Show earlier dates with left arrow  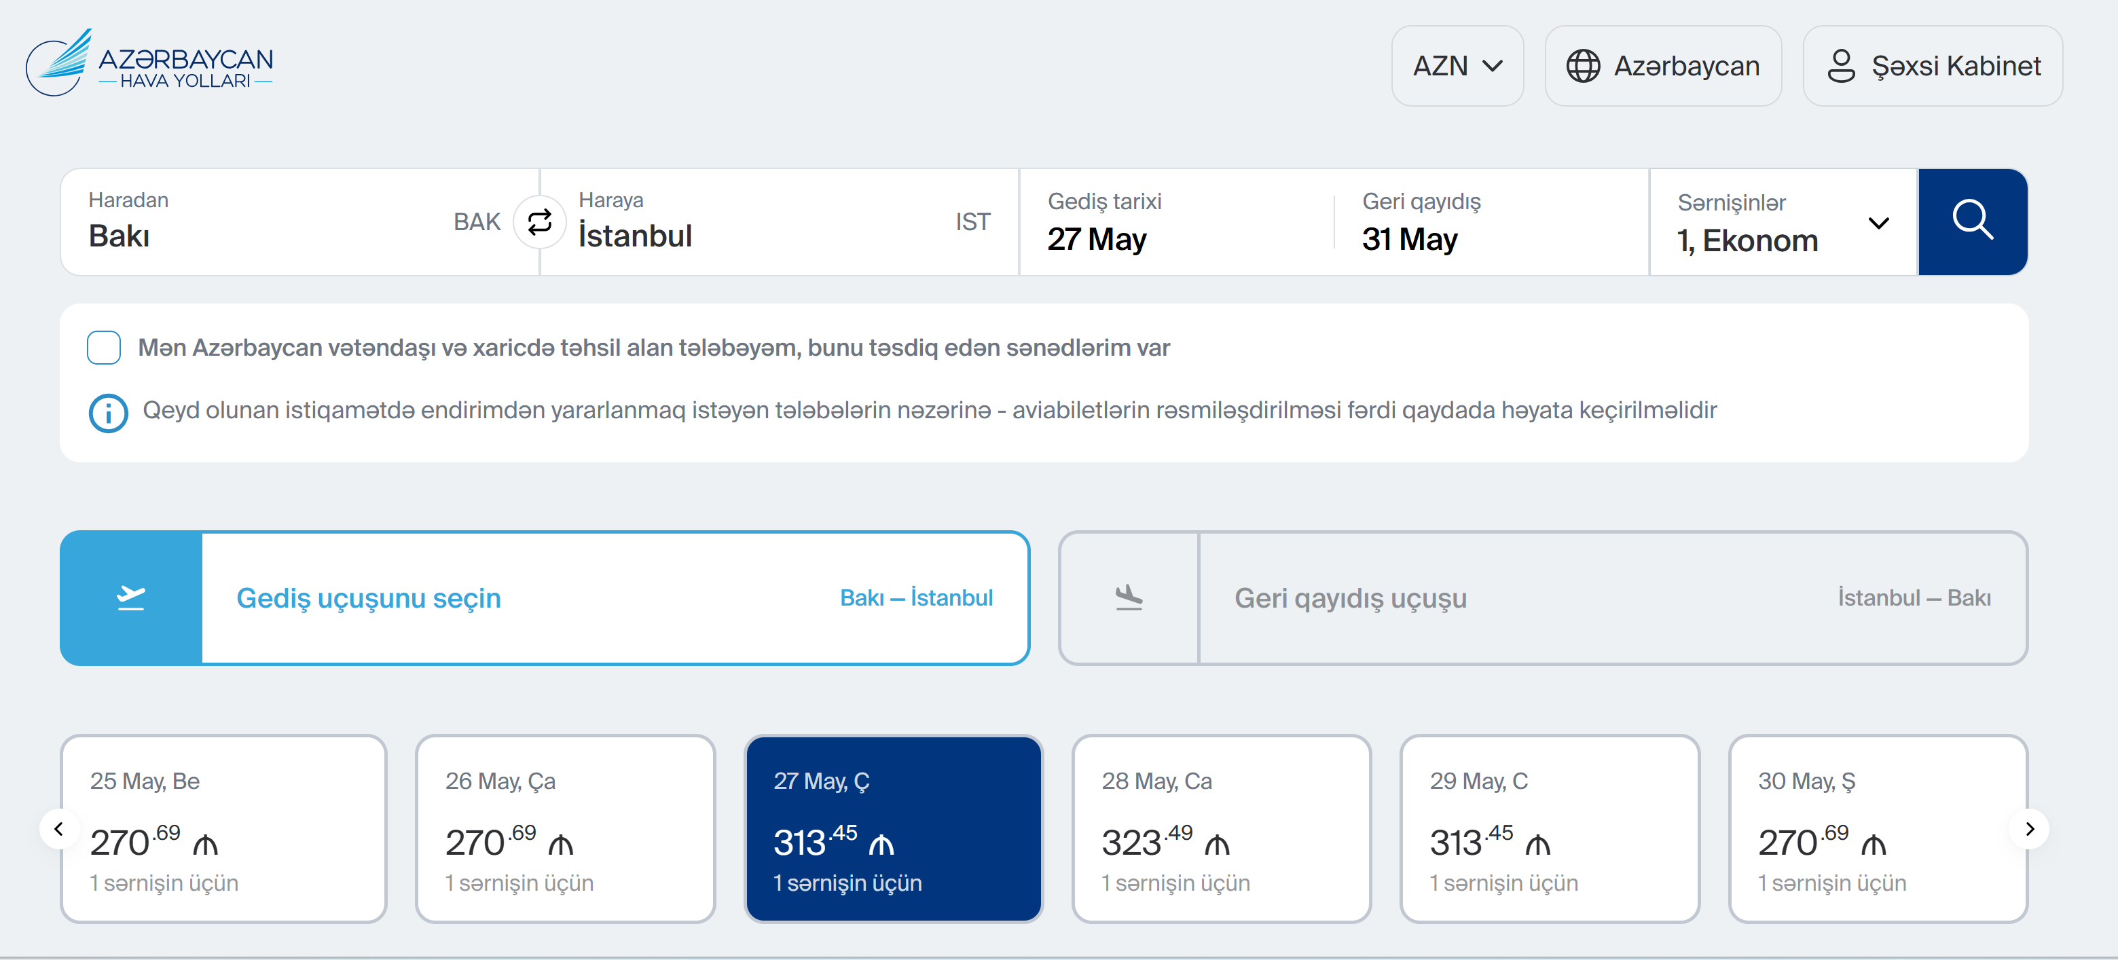coord(58,828)
